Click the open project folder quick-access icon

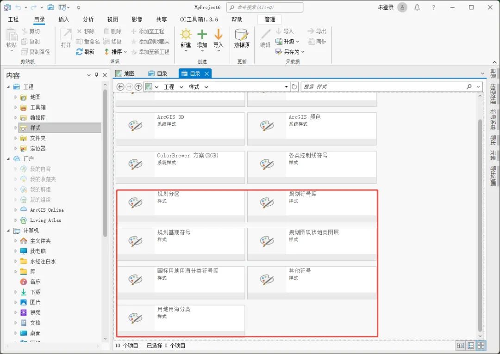[x=51, y=7]
